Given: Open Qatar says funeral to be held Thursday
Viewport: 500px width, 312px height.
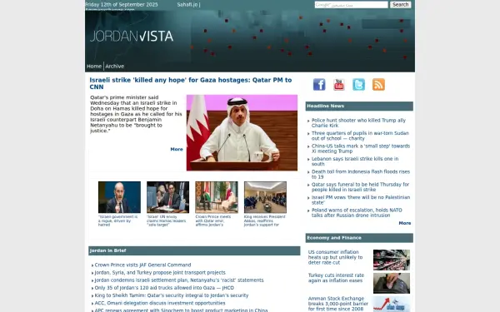Looking at the screenshot, I should (360, 187).
